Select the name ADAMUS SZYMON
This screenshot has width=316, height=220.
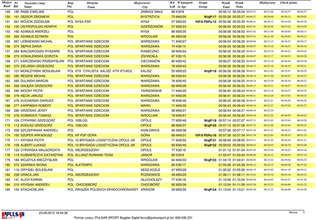click(34, 36)
